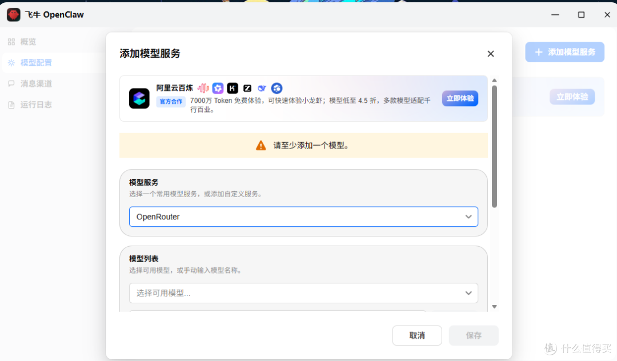
Task: Click the chevron in the OpenRouter combo box
Action: click(x=468, y=216)
